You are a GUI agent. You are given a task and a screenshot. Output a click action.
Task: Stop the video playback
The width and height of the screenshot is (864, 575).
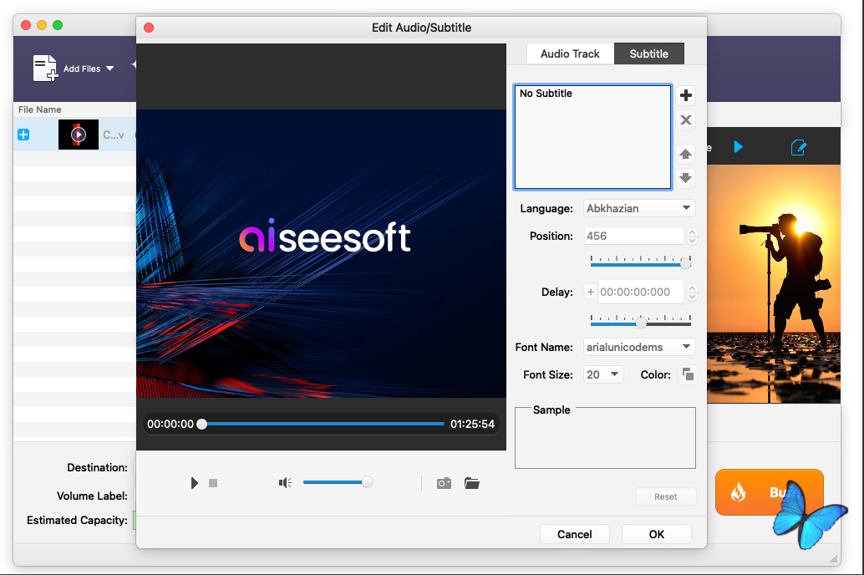coord(213,483)
